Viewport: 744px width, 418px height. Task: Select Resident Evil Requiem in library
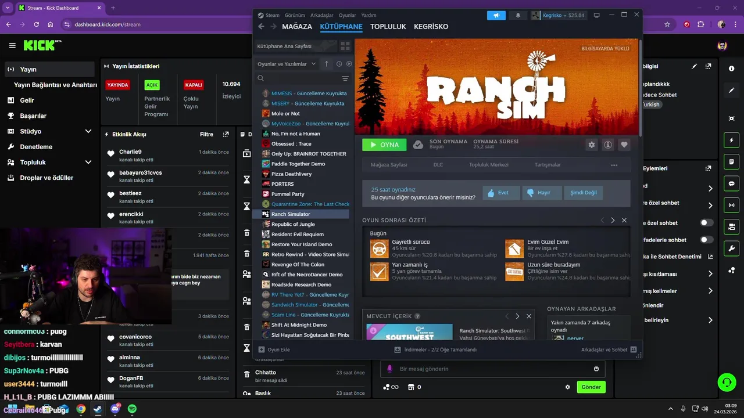pos(297,235)
